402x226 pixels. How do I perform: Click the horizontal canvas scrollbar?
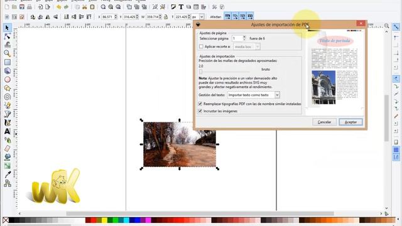pyautogui.click(x=200, y=213)
